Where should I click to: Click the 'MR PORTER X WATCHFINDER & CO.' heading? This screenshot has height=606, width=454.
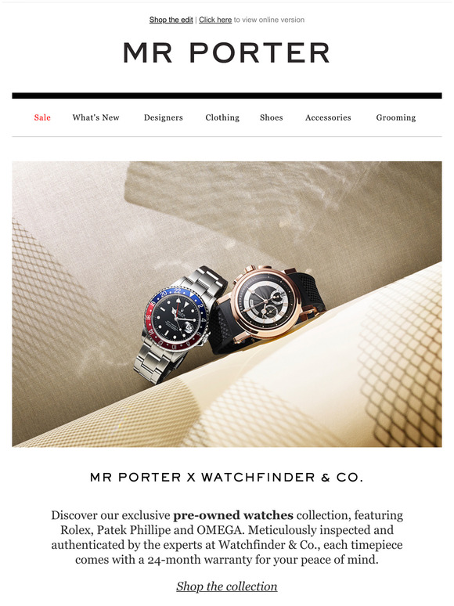coord(227,478)
